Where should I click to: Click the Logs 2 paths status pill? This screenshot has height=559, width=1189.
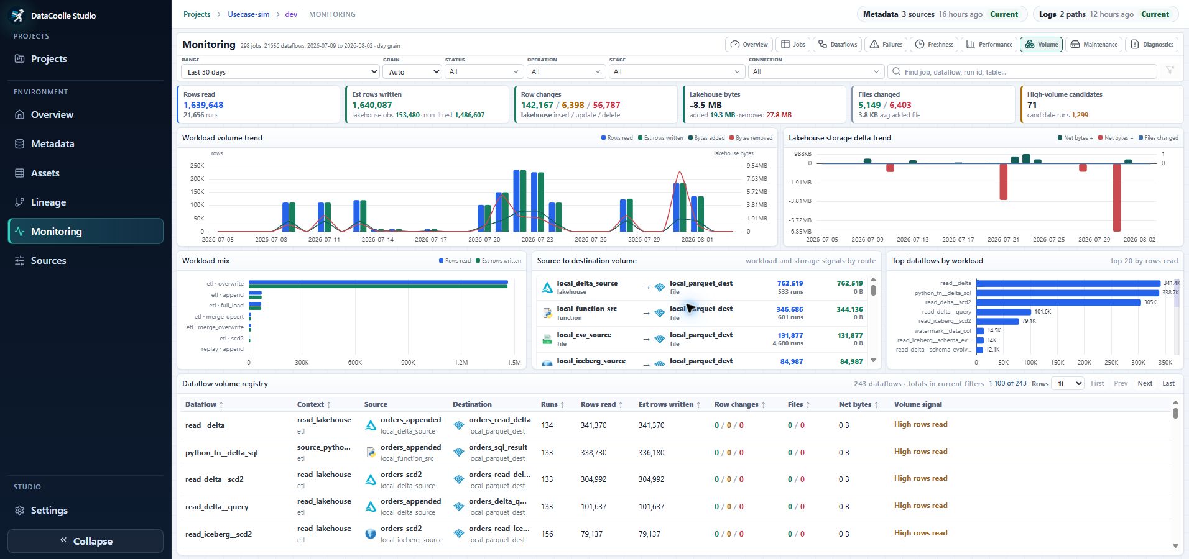(x=1105, y=14)
